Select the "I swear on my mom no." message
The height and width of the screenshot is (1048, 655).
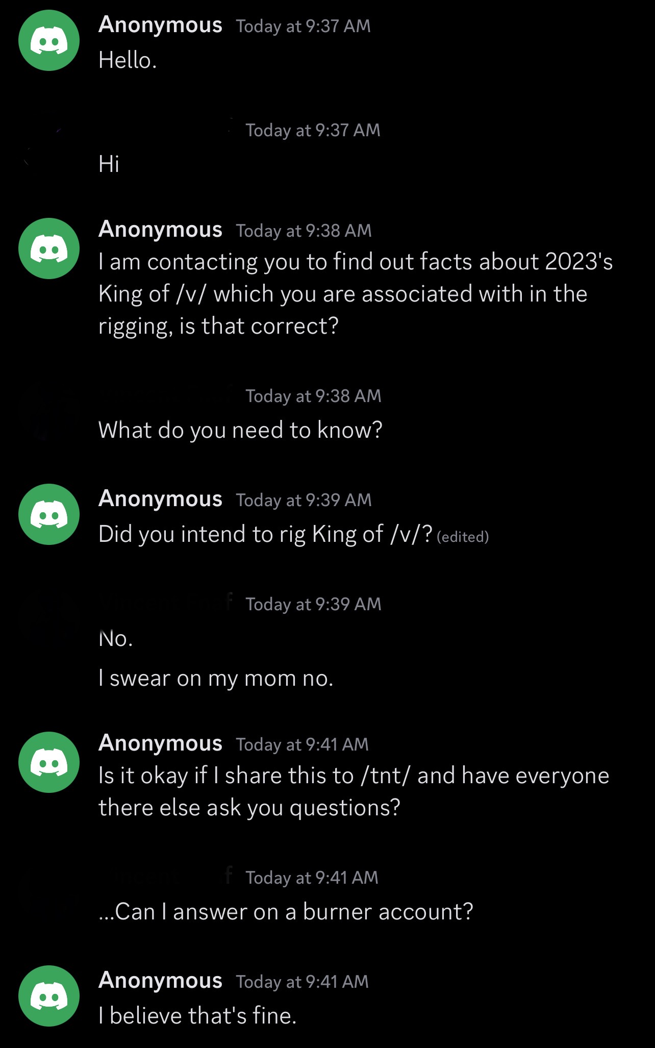(216, 679)
